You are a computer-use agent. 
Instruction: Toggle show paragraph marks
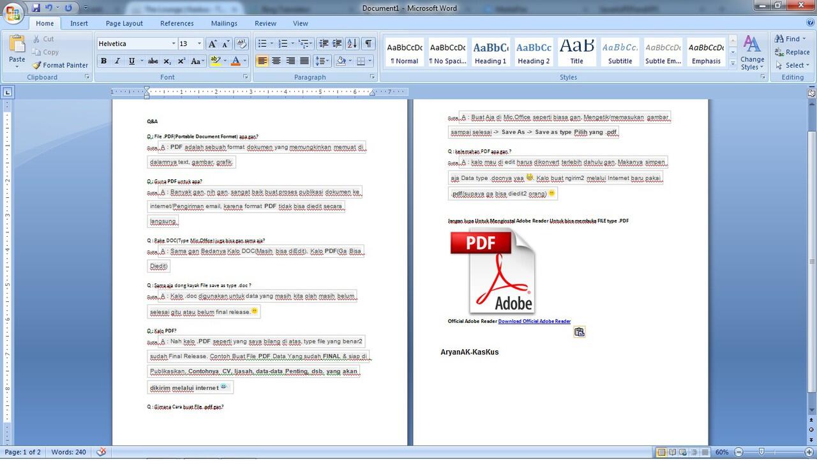tap(368, 43)
